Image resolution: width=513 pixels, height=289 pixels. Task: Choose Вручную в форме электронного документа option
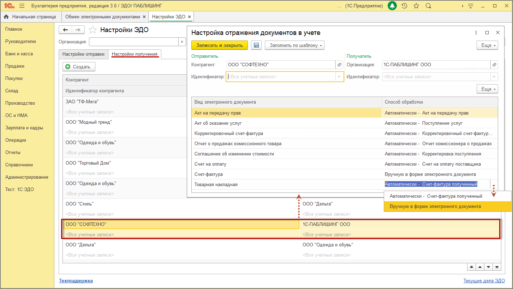point(447,207)
